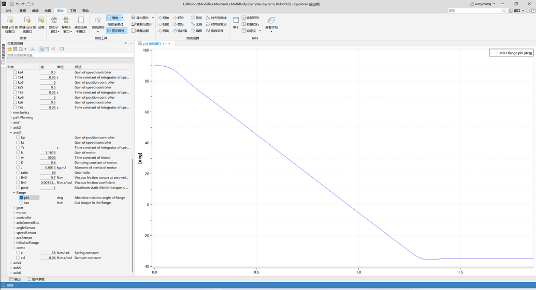Screen dimensions: 536x290
Task: Check the cd damper constant checkbox
Action: (18, 257)
